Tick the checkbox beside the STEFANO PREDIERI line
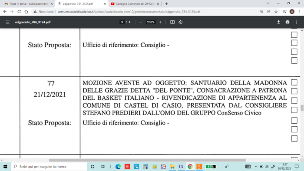The height and width of the screenshot is (171, 304). click(294, 110)
